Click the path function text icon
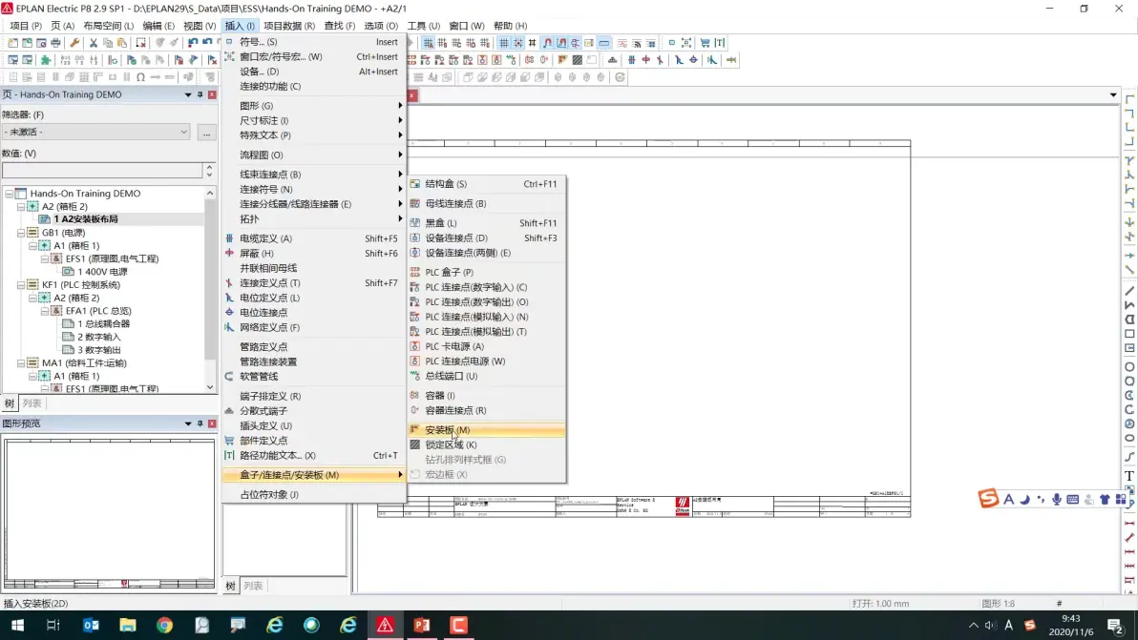The height and width of the screenshot is (640, 1138). 719,43
